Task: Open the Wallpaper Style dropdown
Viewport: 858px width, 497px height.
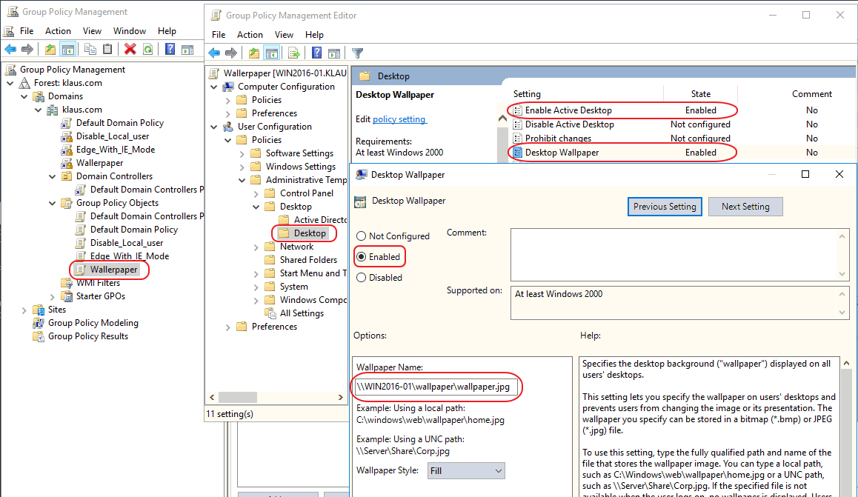Action: (x=465, y=470)
